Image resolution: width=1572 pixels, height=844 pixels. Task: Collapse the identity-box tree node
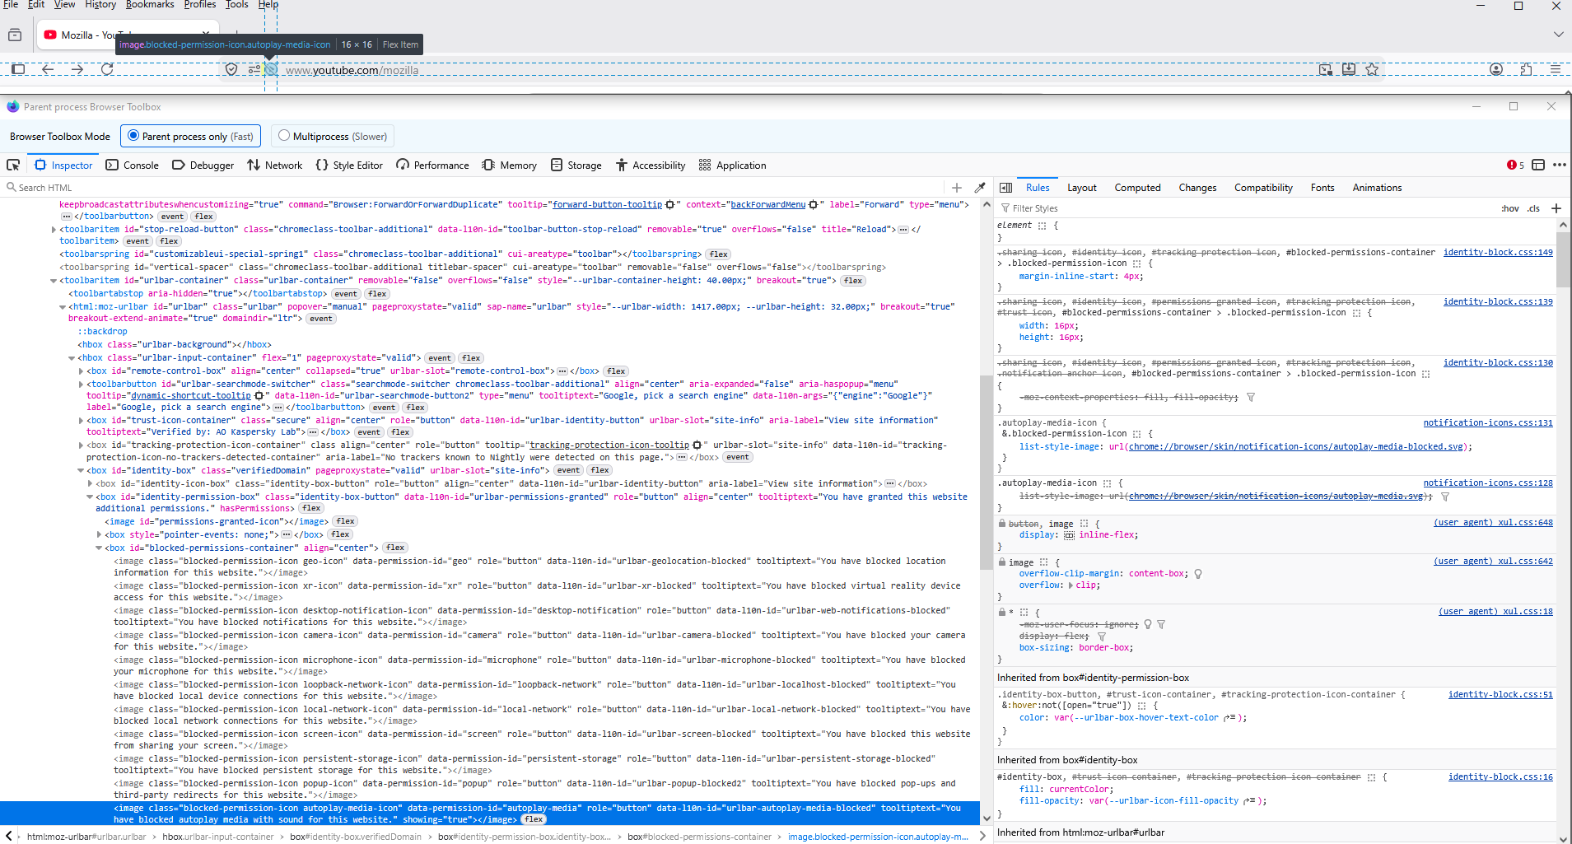81,471
